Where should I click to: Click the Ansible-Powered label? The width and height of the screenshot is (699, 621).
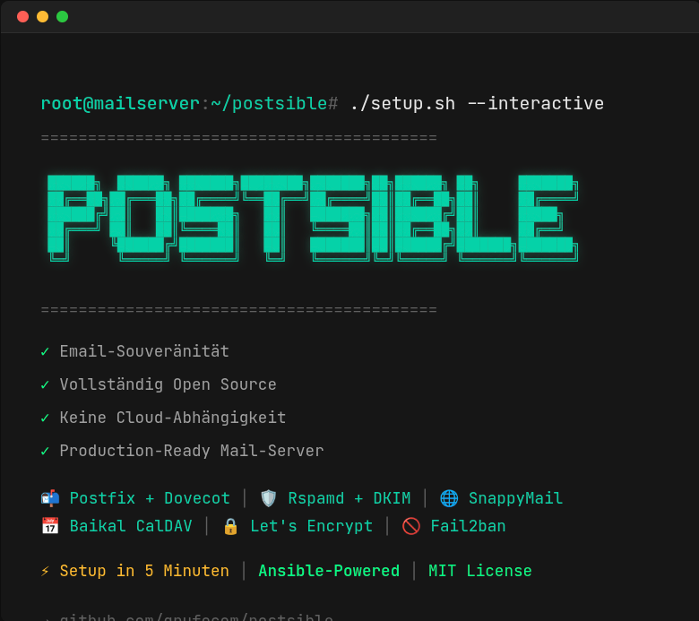[329, 571]
